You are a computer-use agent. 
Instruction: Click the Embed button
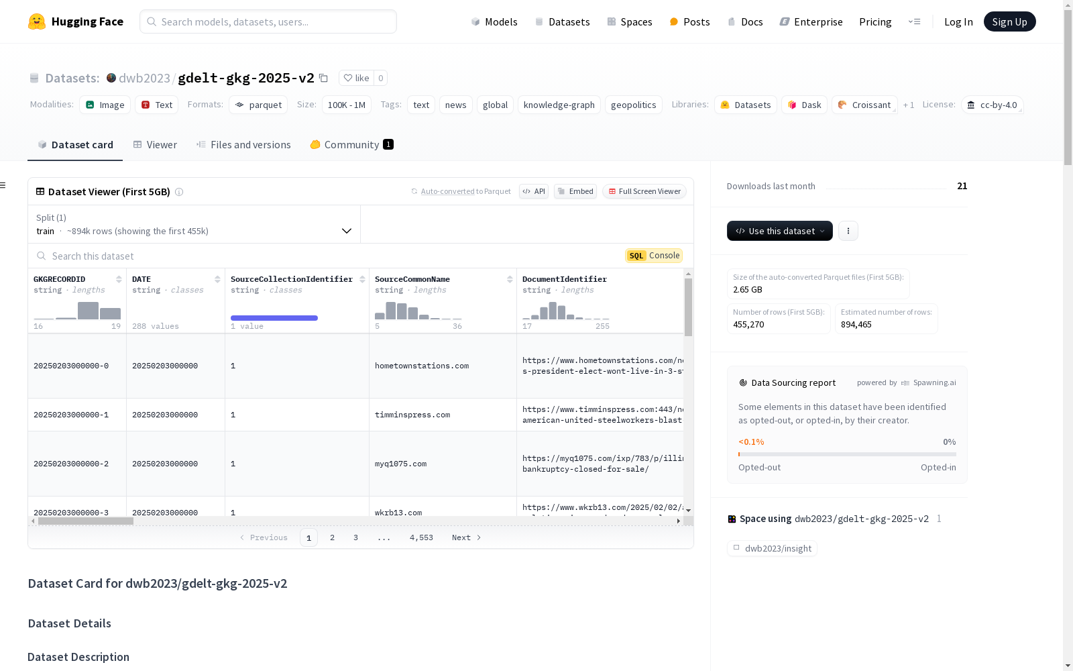tap(575, 191)
